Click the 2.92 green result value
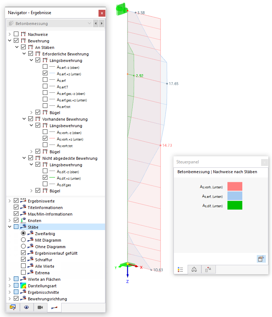Screen dimensions: 272x317 [140, 76]
